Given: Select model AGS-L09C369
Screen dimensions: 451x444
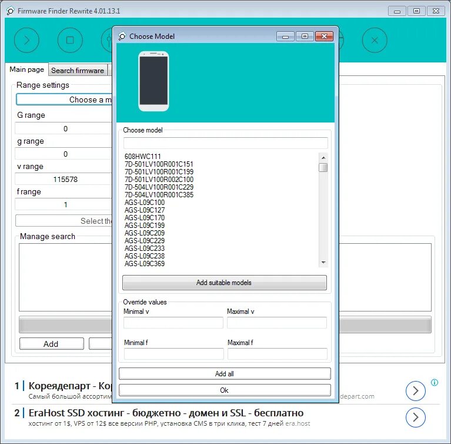Looking at the screenshot, I should tap(145, 264).
